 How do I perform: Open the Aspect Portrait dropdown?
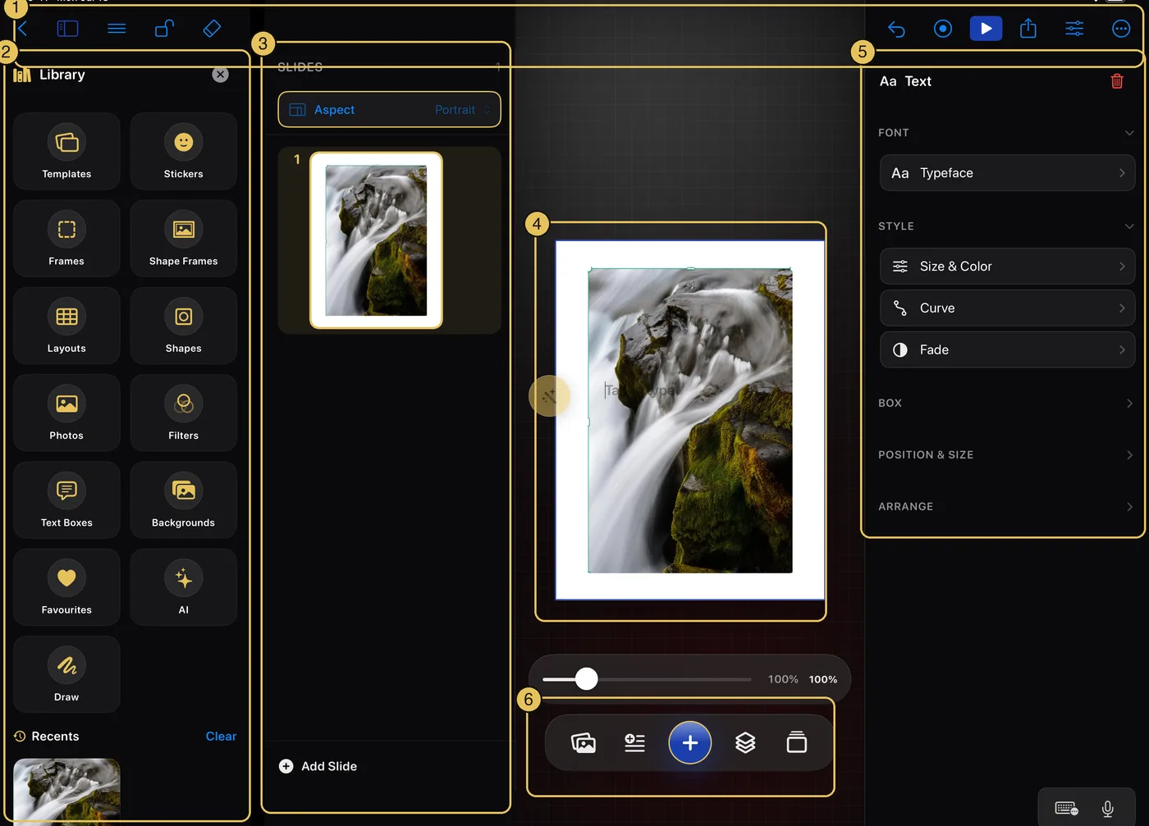pyautogui.click(x=389, y=110)
